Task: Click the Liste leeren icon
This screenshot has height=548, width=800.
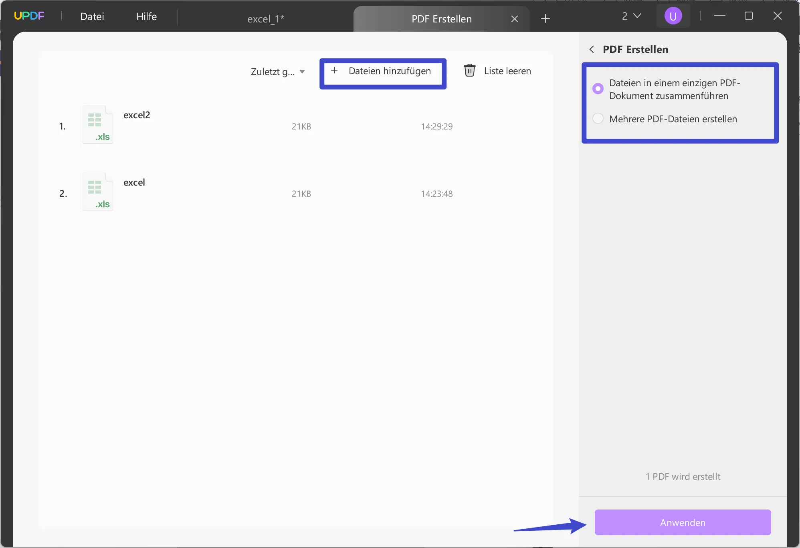Action: tap(471, 71)
